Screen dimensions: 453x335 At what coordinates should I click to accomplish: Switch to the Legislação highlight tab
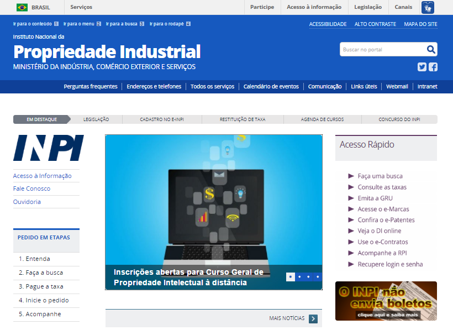[96, 119]
